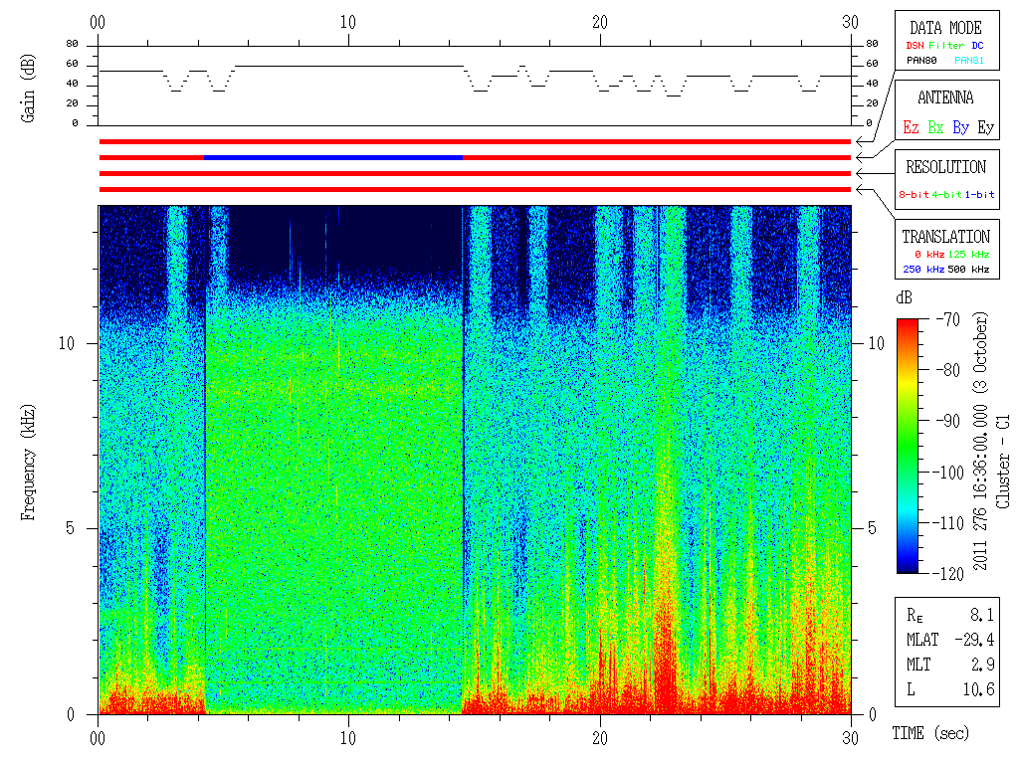Select the 500 kHz translation label

[968, 269]
